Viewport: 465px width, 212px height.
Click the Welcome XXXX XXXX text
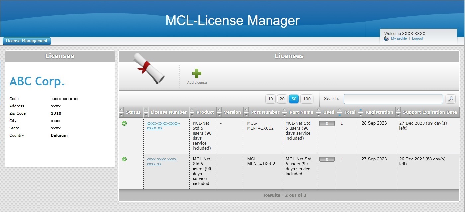coord(405,34)
